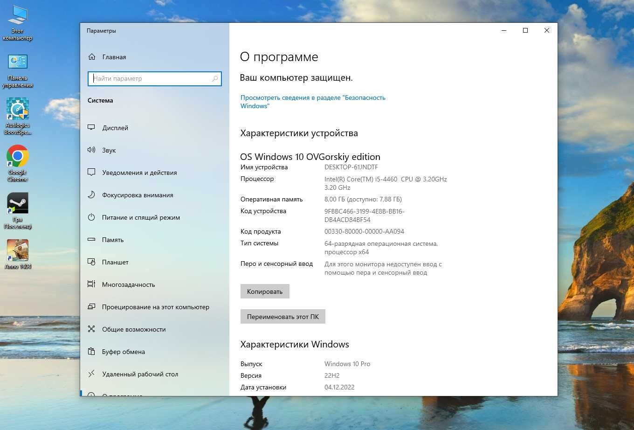This screenshot has width=634, height=430.
Task: Click the Буфер обмена clipboard icon
Action: (91, 352)
